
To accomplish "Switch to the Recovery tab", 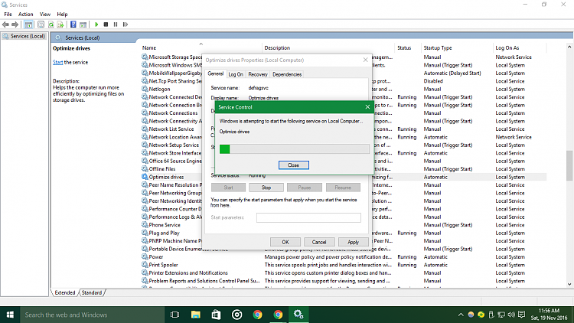I will click(x=258, y=74).
